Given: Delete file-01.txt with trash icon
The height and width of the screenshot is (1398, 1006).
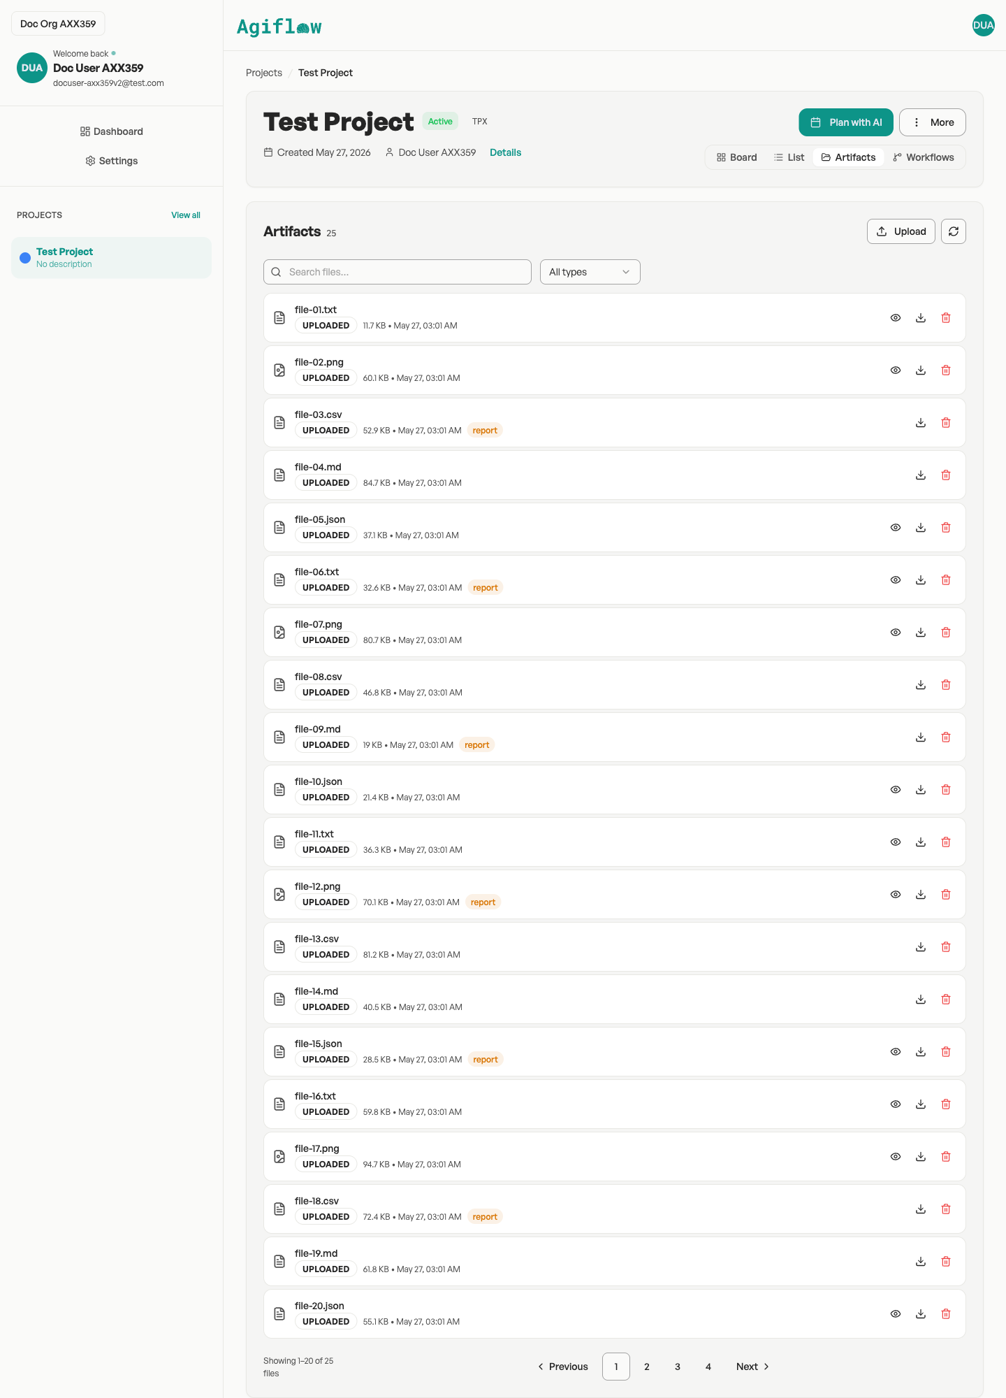Looking at the screenshot, I should point(946,318).
